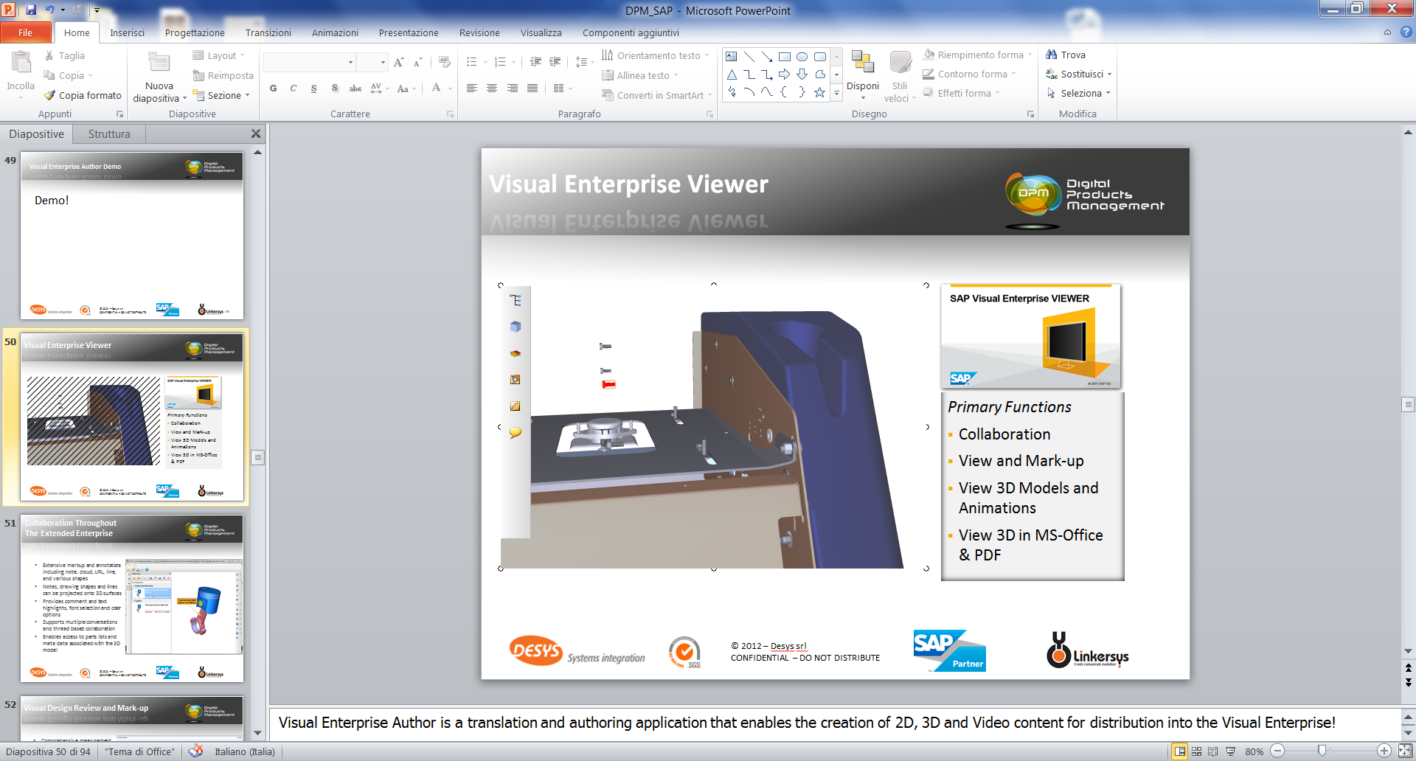
Task: Open line spacing dropdown
Action: point(584,62)
